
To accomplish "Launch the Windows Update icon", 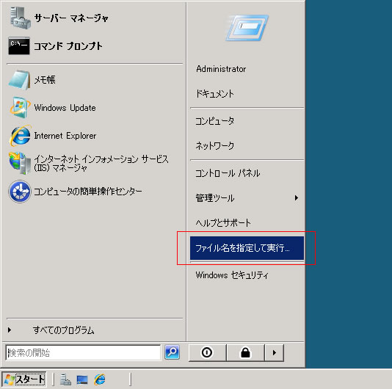I will (20, 107).
